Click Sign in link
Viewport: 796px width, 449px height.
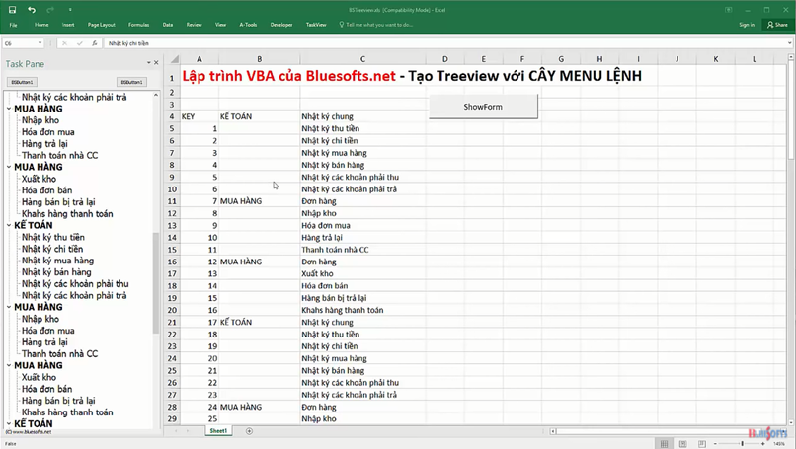click(747, 25)
